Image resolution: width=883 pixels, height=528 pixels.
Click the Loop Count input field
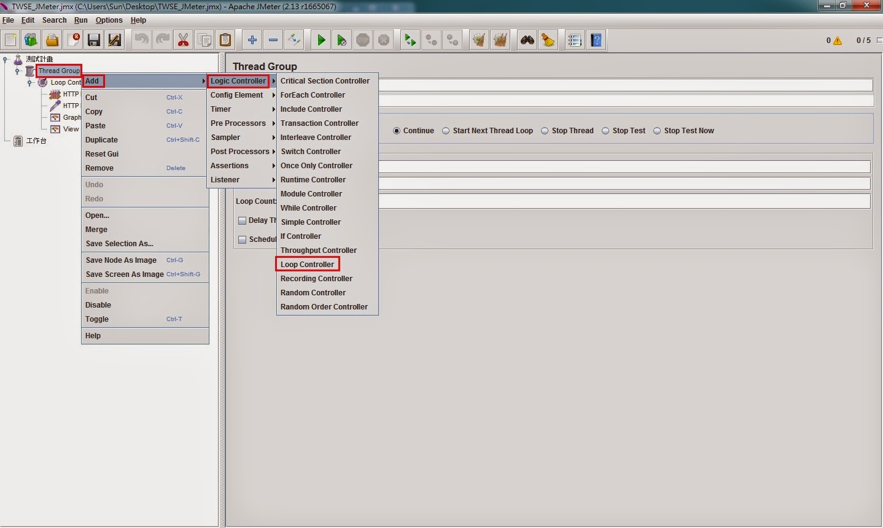pos(624,201)
